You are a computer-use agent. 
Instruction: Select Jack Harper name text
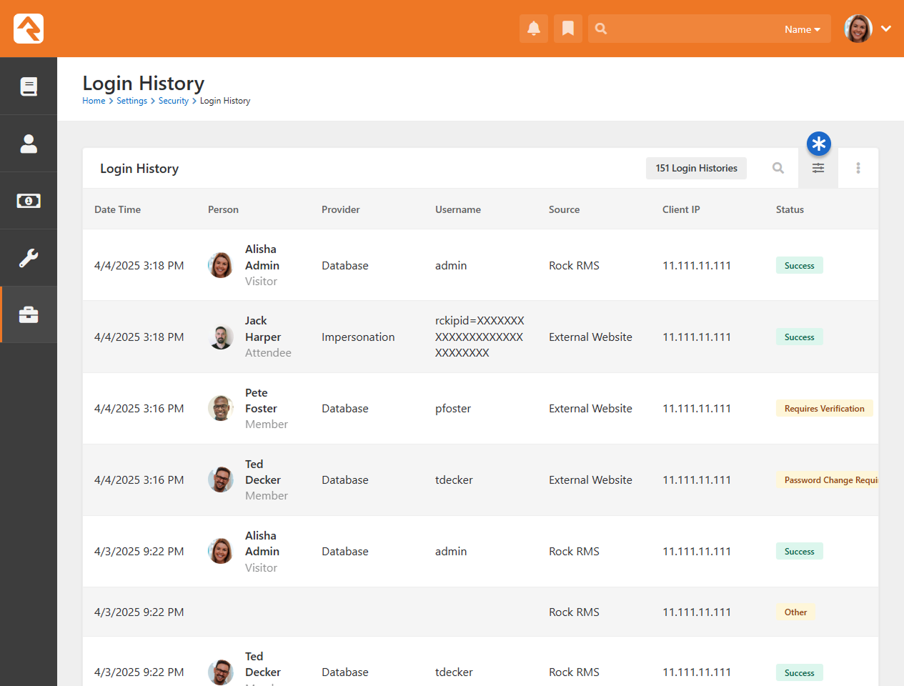(x=263, y=329)
